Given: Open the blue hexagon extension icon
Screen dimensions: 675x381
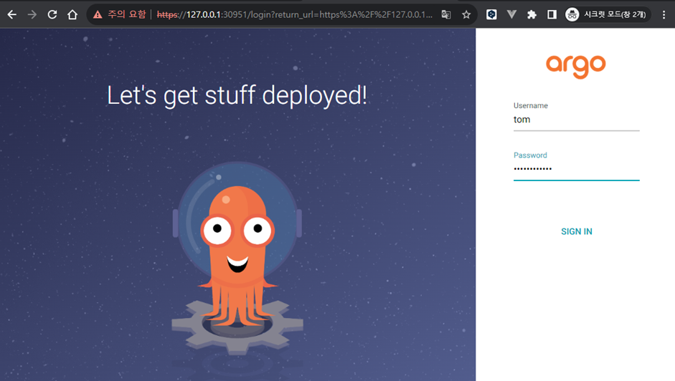Looking at the screenshot, I should click(x=491, y=14).
